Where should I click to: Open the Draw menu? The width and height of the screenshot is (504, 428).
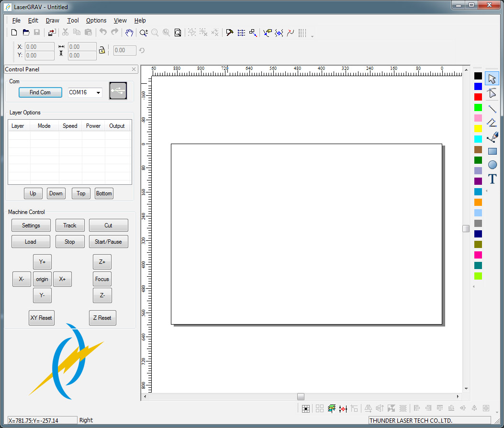click(53, 21)
